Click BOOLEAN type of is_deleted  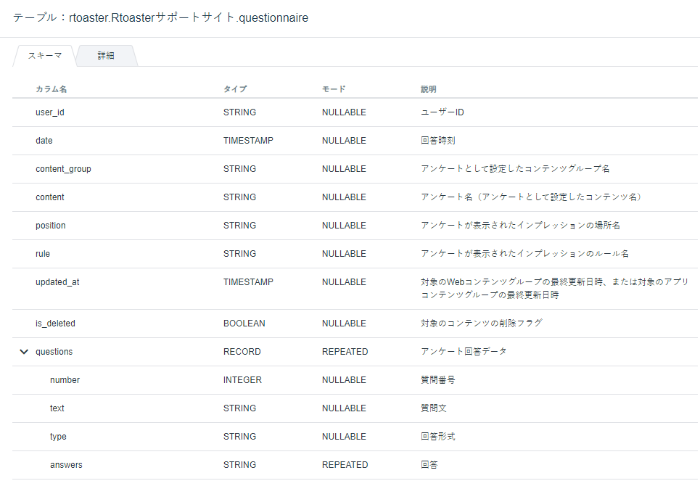(x=244, y=324)
